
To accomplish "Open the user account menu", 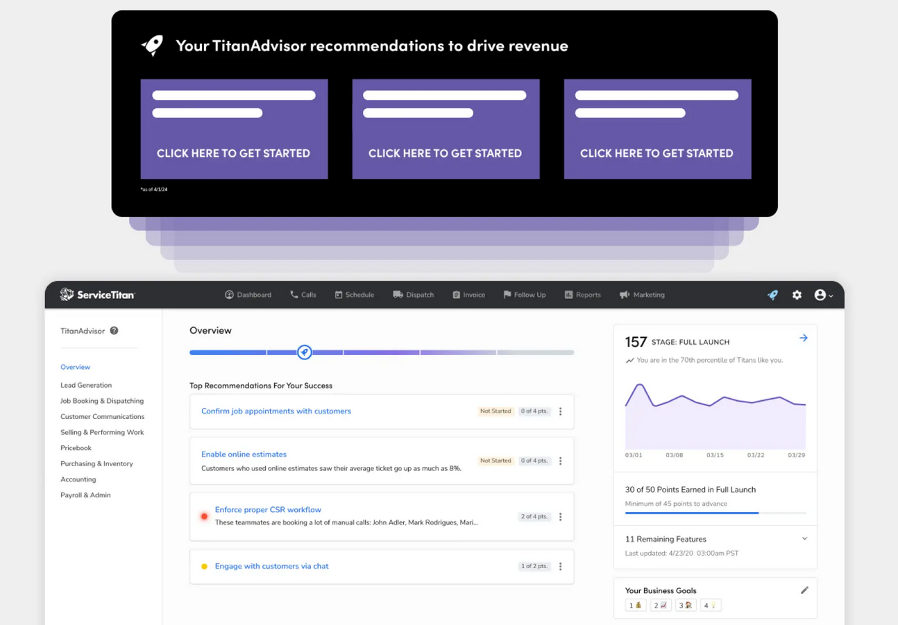I will [x=823, y=295].
